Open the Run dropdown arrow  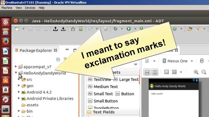[135, 29]
